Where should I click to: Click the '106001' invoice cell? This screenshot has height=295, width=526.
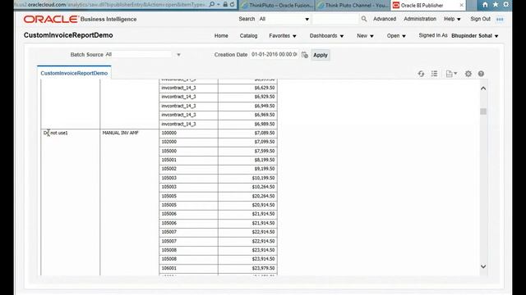click(188, 268)
